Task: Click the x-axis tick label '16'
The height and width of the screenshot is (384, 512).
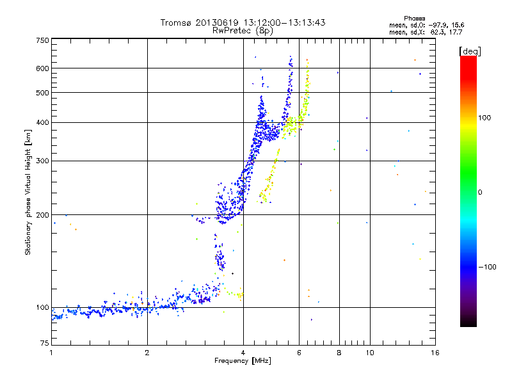Action: coord(435,353)
